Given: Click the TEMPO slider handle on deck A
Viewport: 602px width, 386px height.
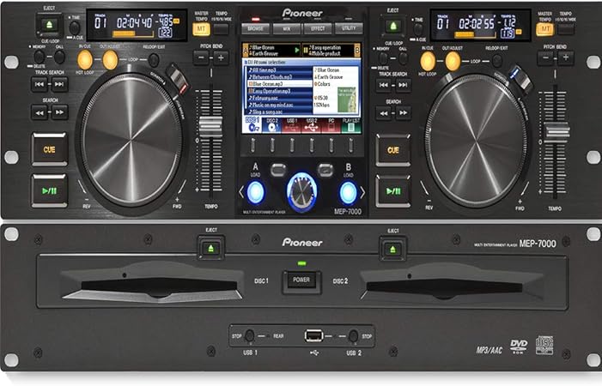Looking at the screenshot, I should point(210,126).
